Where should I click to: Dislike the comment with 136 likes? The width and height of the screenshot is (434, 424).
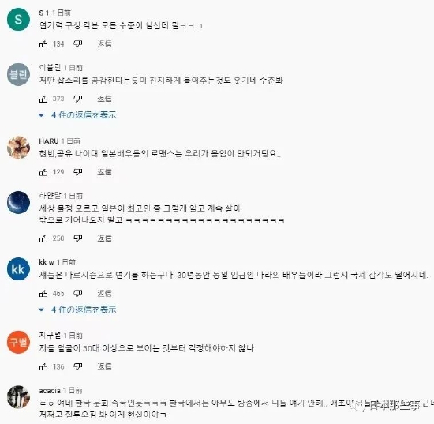pos(78,366)
